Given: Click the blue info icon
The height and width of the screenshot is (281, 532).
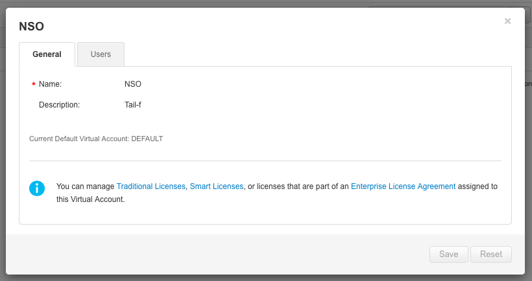Looking at the screenshot, I should 37,188.
